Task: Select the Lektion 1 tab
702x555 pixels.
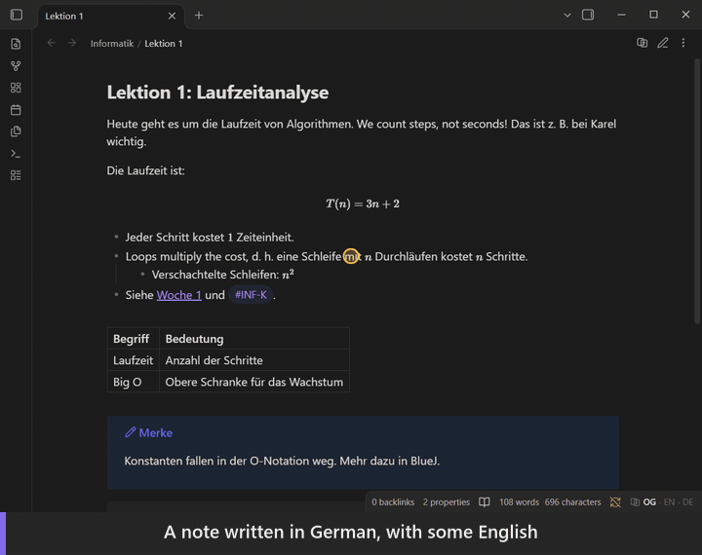Action: [x=111, y=17]
